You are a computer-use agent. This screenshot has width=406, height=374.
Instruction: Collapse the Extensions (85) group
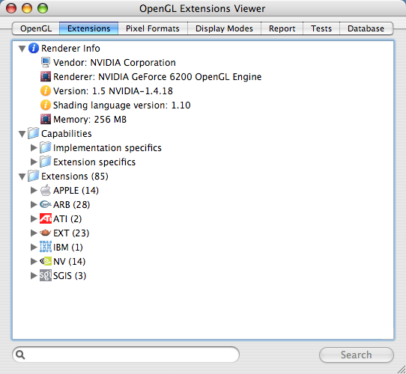coord(22,177)
